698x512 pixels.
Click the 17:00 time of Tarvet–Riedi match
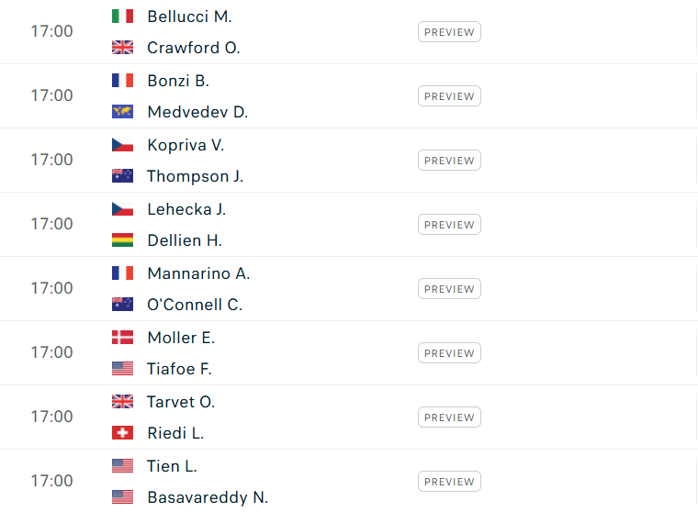click(51, 417)
